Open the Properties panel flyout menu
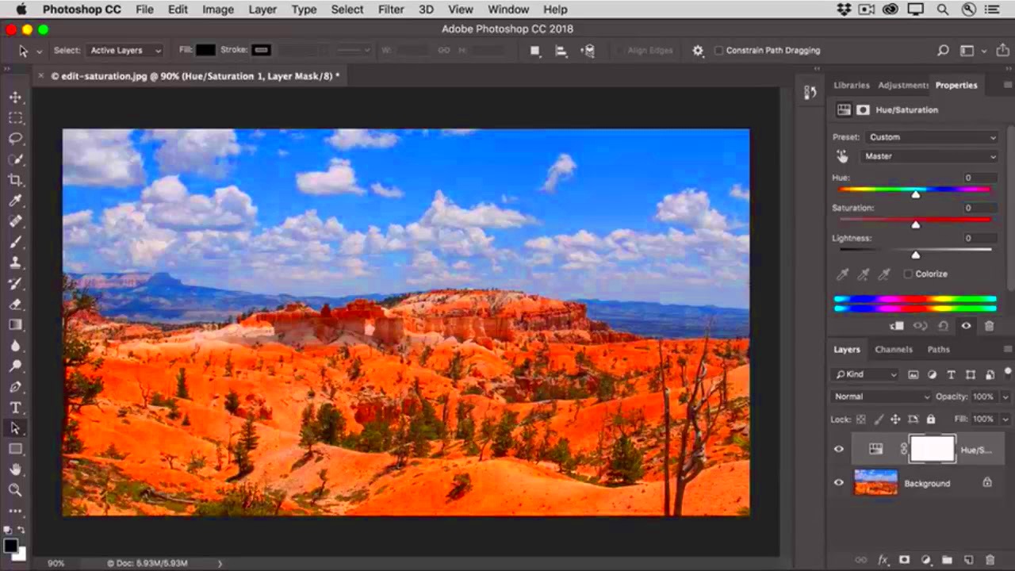The height and width of the screenshot is (571, 1015). click(x=1008, y=85)
